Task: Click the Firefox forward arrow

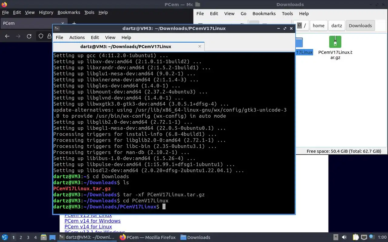Action: pyautogui.click(x=18, y=36)
